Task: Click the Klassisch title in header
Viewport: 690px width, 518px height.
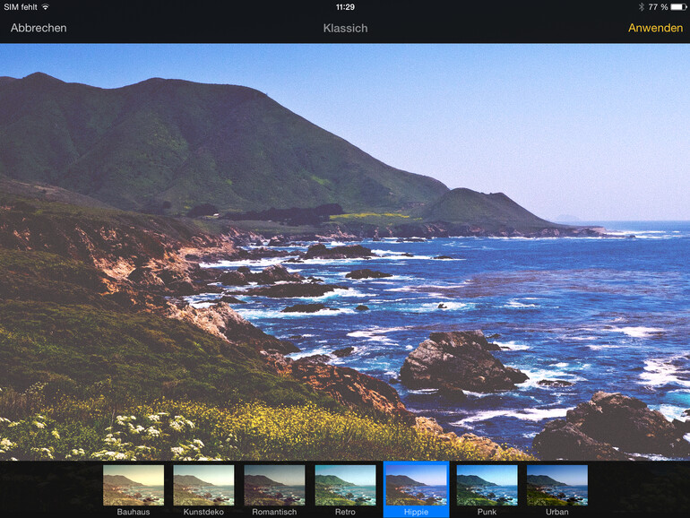Action: click(x=345, y=28)
